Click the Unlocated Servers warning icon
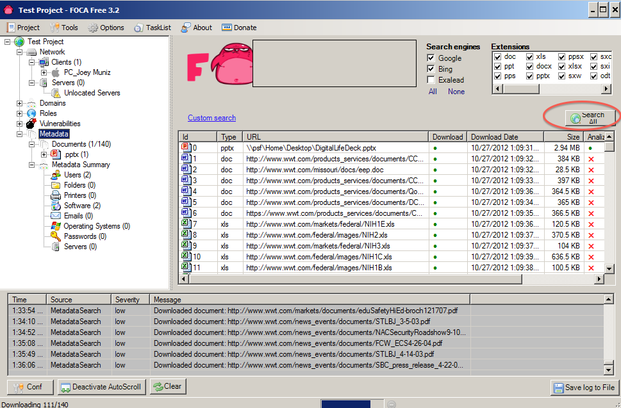The image size is (621, 408). [x=56, y=93]
